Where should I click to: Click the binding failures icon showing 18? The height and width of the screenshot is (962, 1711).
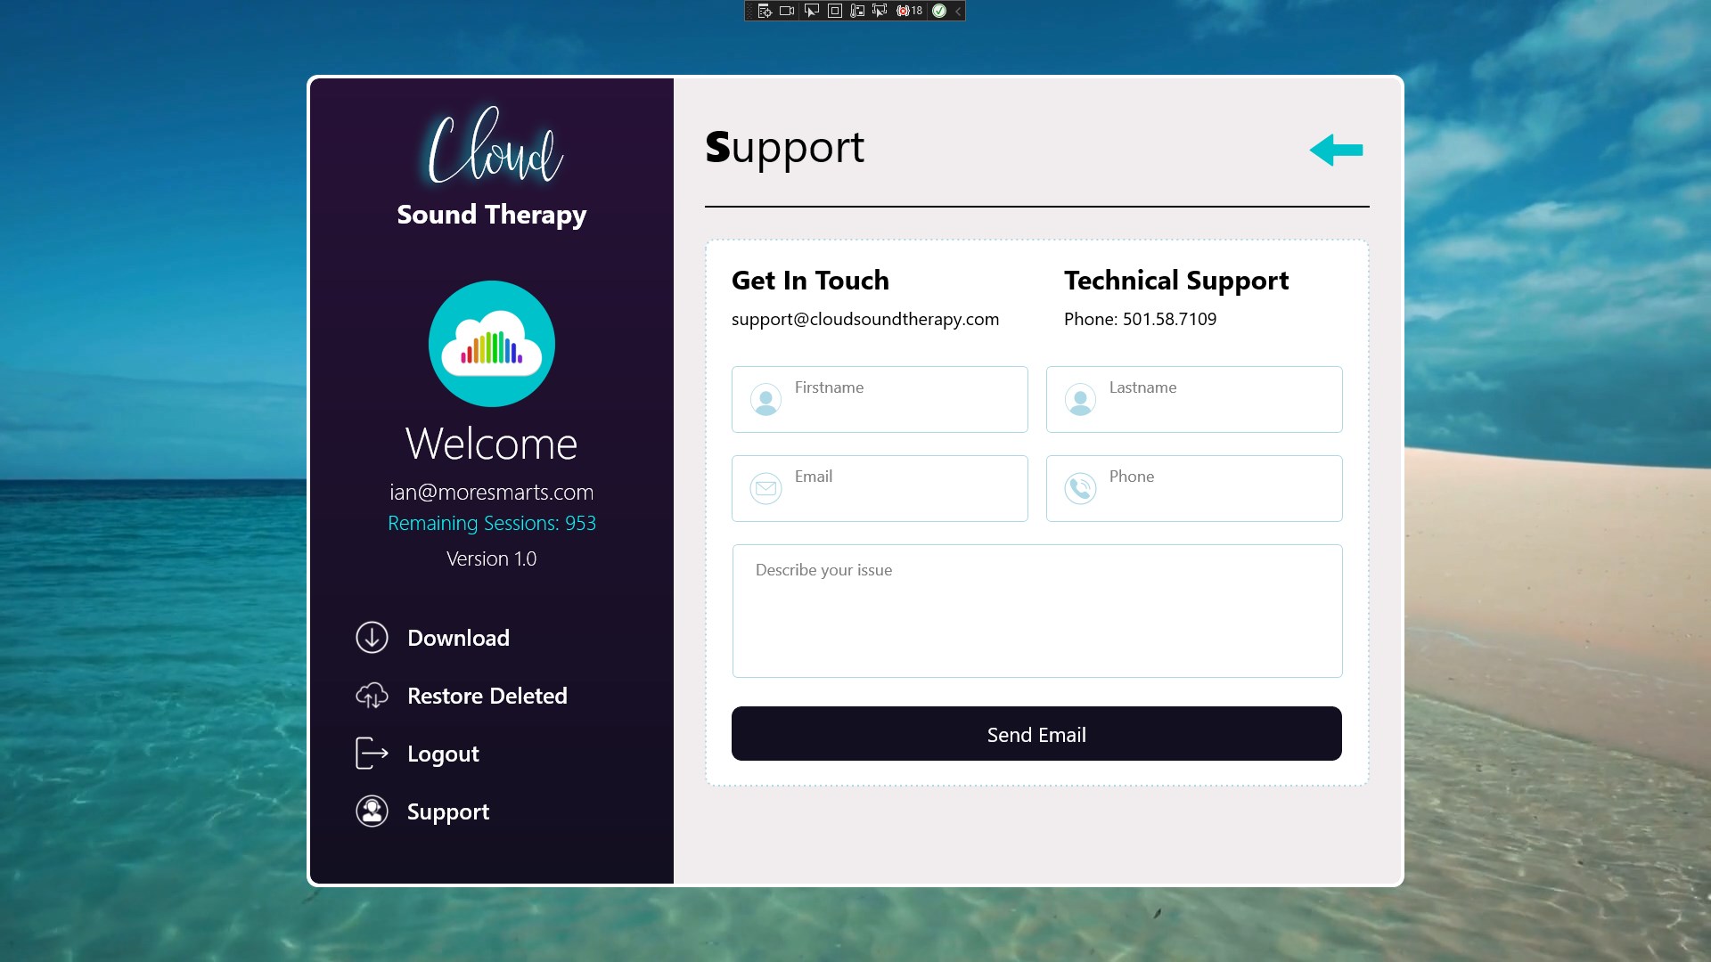pyautogui.click(x=909, y=11)
